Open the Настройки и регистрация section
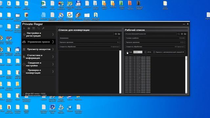Viewport: 210px width, 118px height. [39, 34]
